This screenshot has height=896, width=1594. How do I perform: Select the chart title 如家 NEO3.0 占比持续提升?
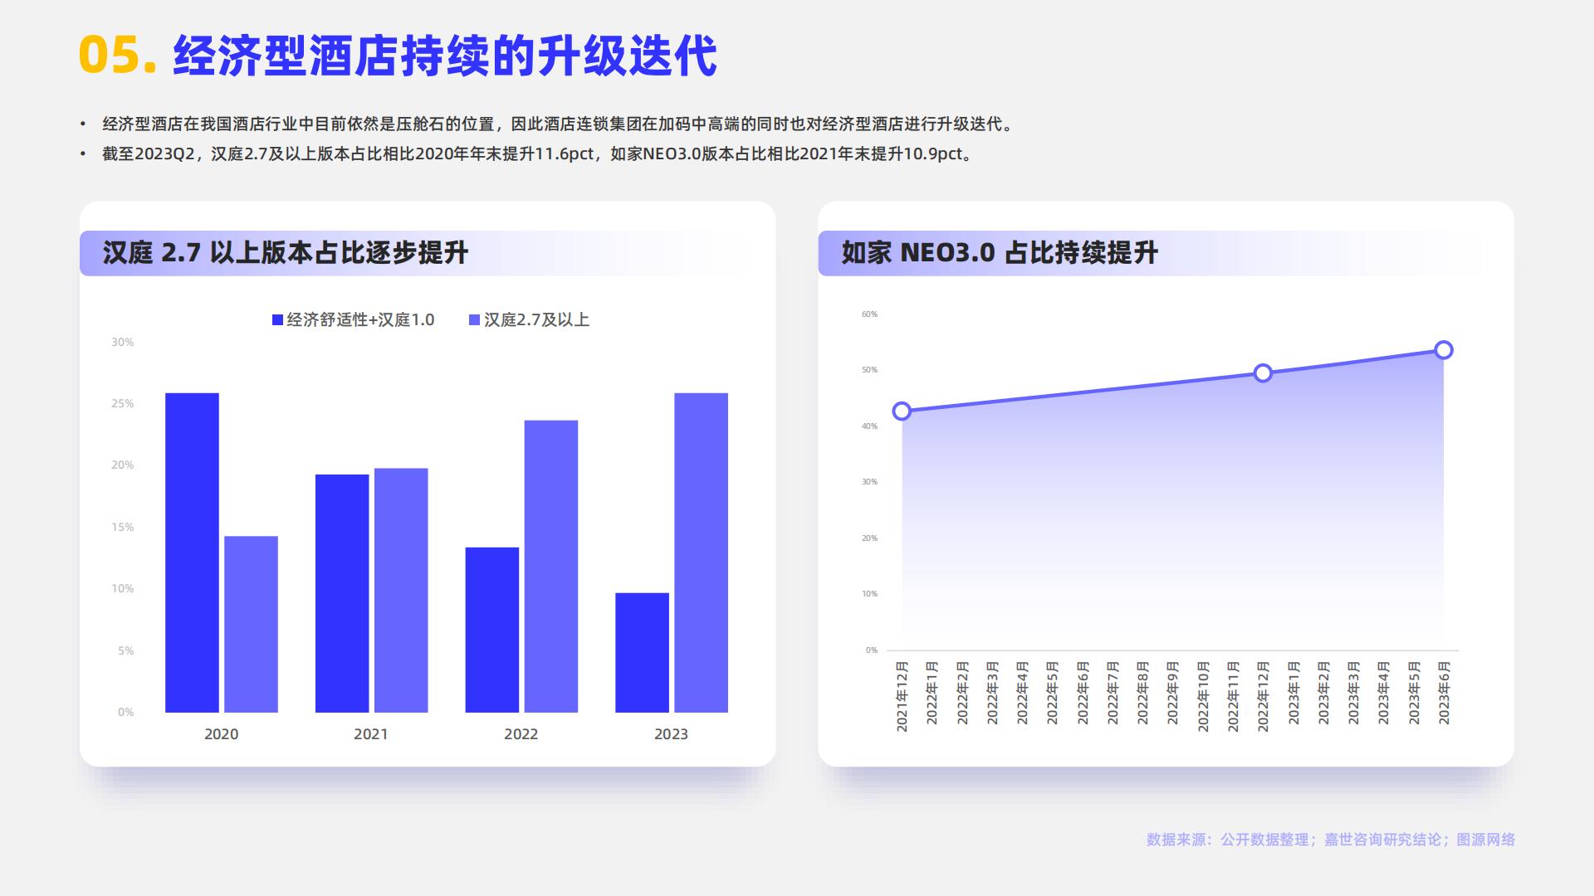point(1000,253)
